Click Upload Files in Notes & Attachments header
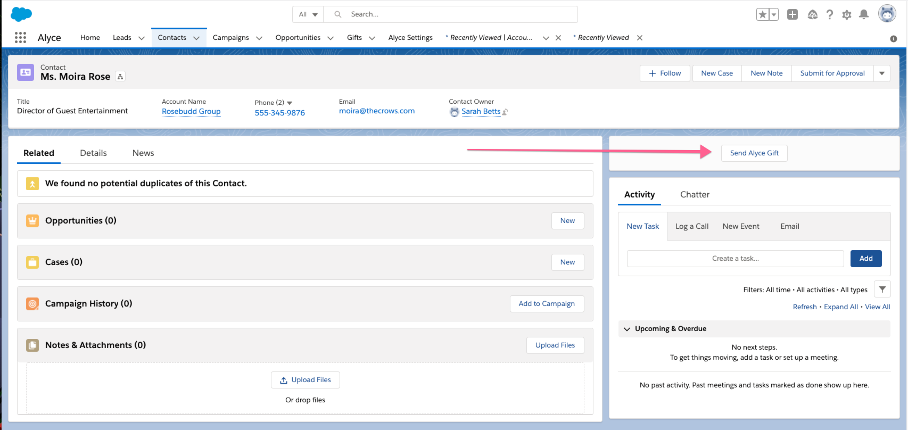908x430 pixels. coord(555,345)
